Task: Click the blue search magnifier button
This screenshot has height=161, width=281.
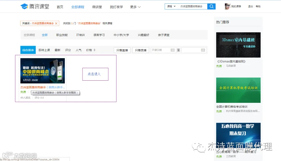Action: click(x=211, y=7)
